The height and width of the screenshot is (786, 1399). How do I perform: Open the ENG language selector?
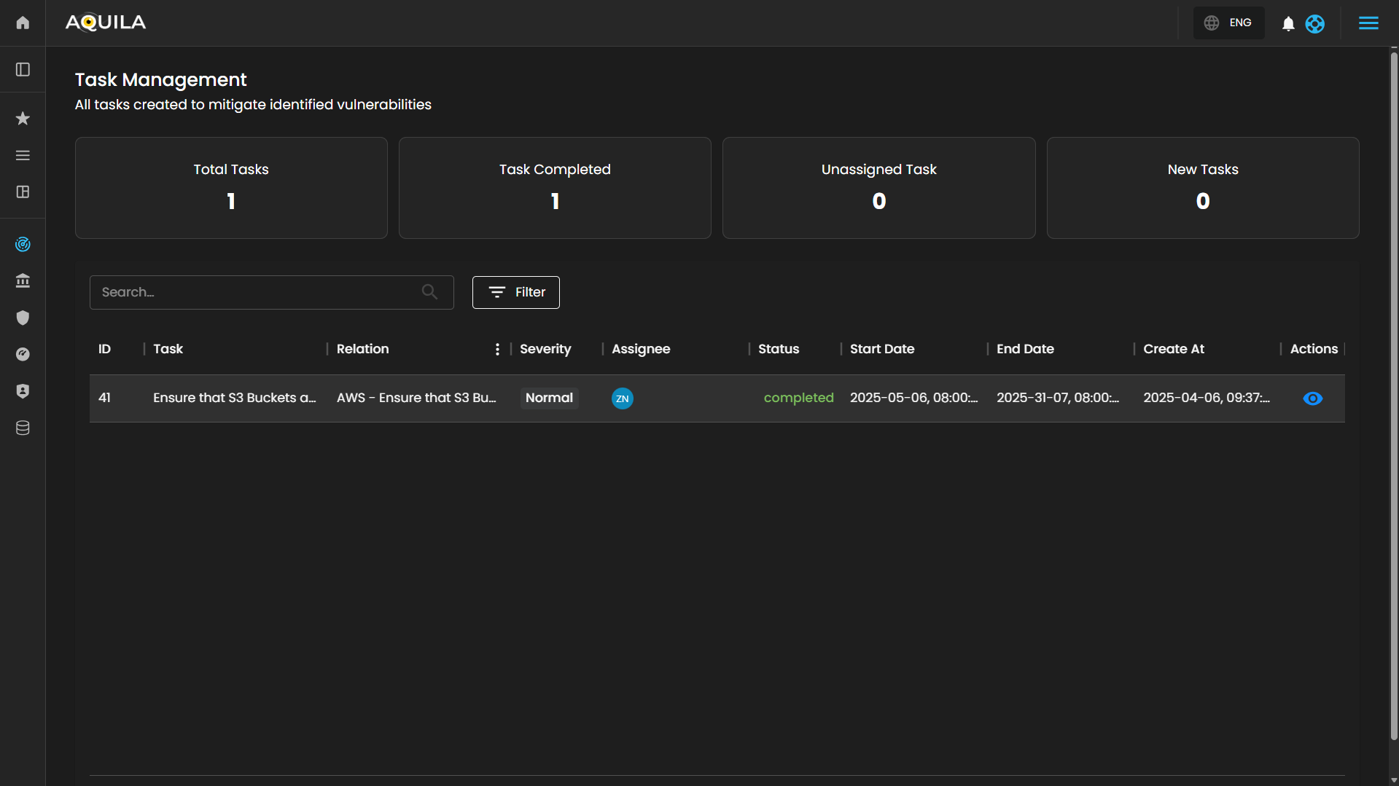1228,23
